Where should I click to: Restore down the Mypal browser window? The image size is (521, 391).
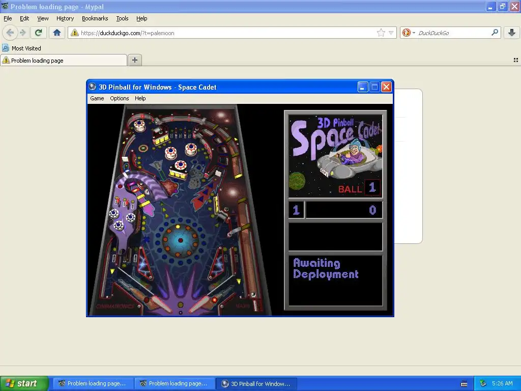click(x=502, y=6)
